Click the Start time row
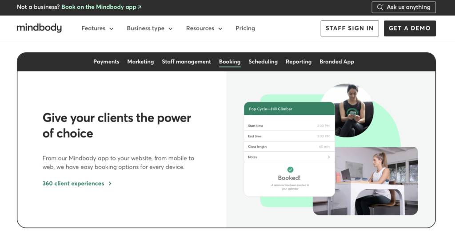The image size is (455, 231). tap(289, 126)
